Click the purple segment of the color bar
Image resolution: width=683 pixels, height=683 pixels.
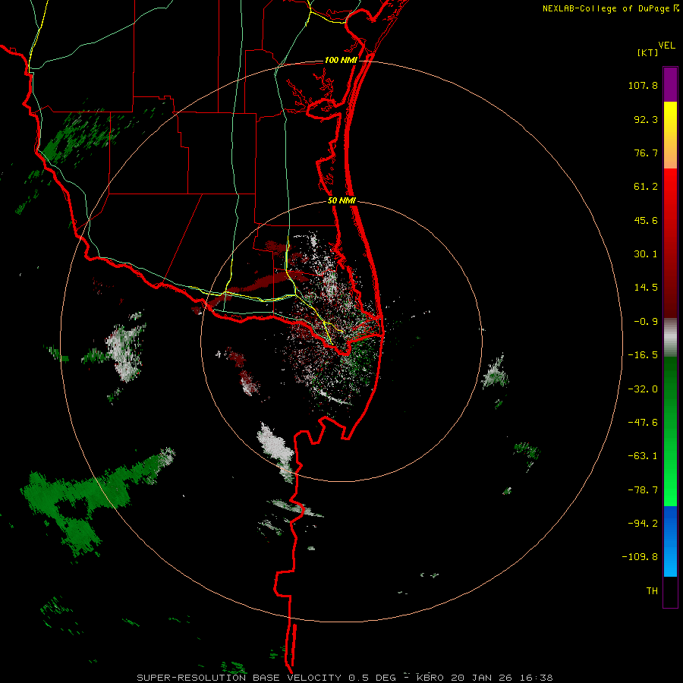[x=670, y=84]
